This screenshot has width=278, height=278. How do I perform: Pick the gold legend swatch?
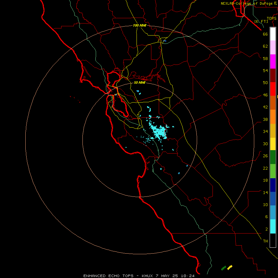click(x=273, y=131)
